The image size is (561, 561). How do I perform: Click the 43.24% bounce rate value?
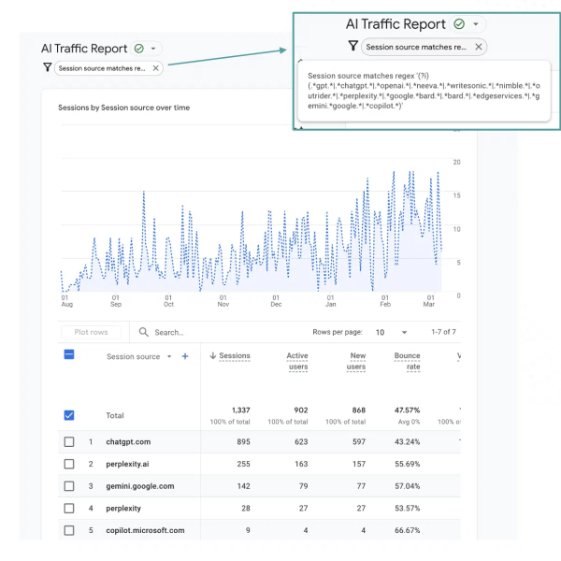pyautogui.click(x=407, y=442)
